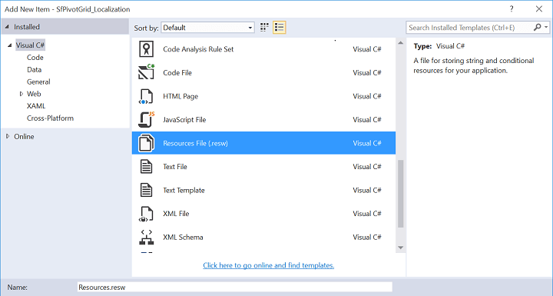Image resolution: width=553 pixels, height=296 pixels.
Task: Click the template list scroll down arrow
Action: pyautogui.click(x=400, y=248)
